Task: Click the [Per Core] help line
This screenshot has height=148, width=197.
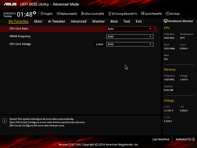Action: point(37,126)
